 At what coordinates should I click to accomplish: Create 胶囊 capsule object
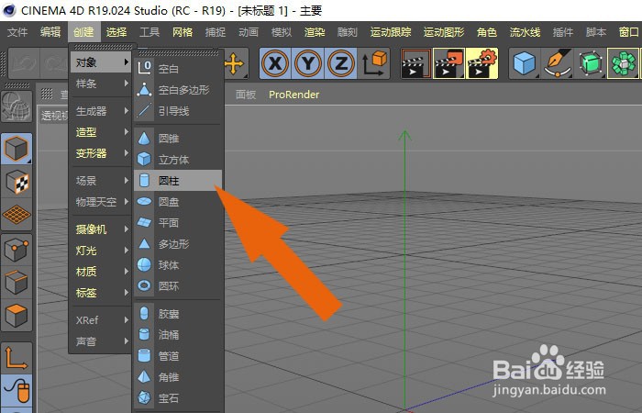click(178, 314)
